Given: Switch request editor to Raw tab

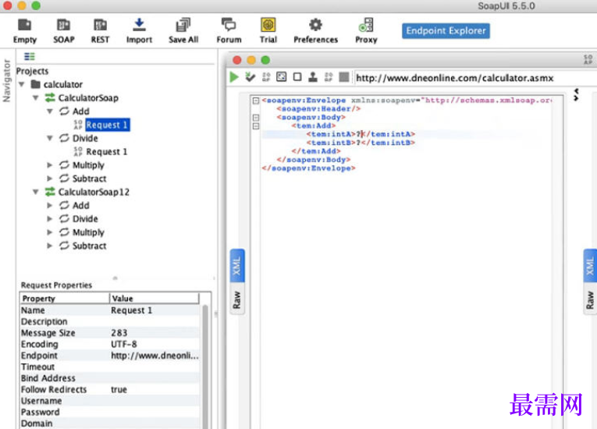Looking at the screenshot, I should coord(236,300).
